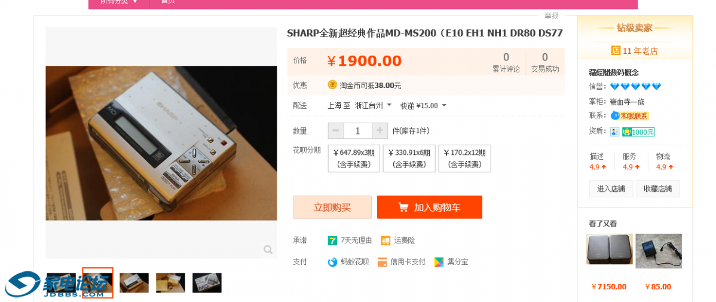716x302 pixels.
Task: Click the gold 淘金币 coin icon
Action: [332, 84]
